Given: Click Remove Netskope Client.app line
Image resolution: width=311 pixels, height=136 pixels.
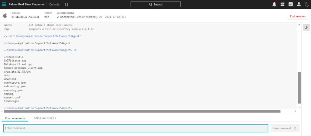Looking at the screenshot, I should click(23, 68).
